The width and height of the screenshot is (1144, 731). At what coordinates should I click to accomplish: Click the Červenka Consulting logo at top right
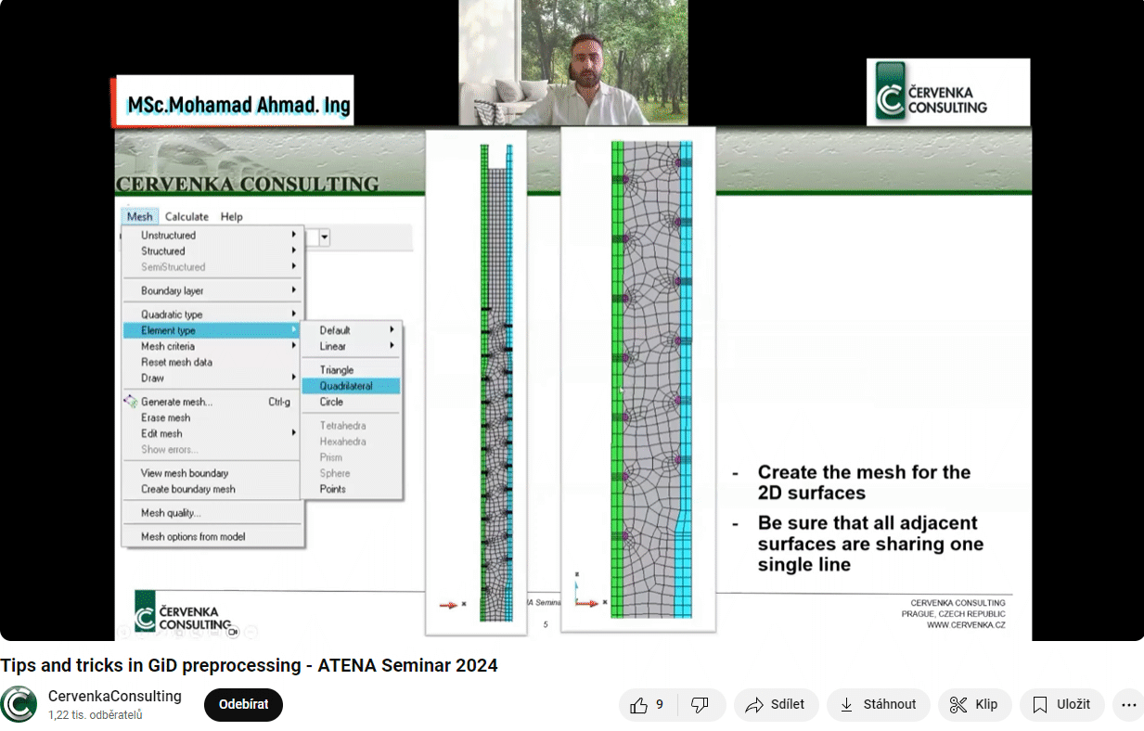coord(948,92)
